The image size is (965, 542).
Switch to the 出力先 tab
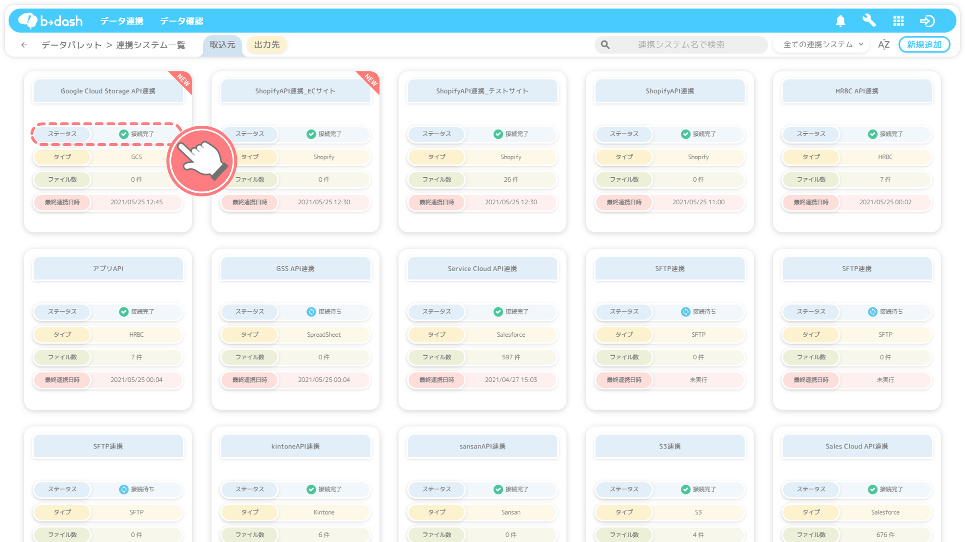pos(267,44)
